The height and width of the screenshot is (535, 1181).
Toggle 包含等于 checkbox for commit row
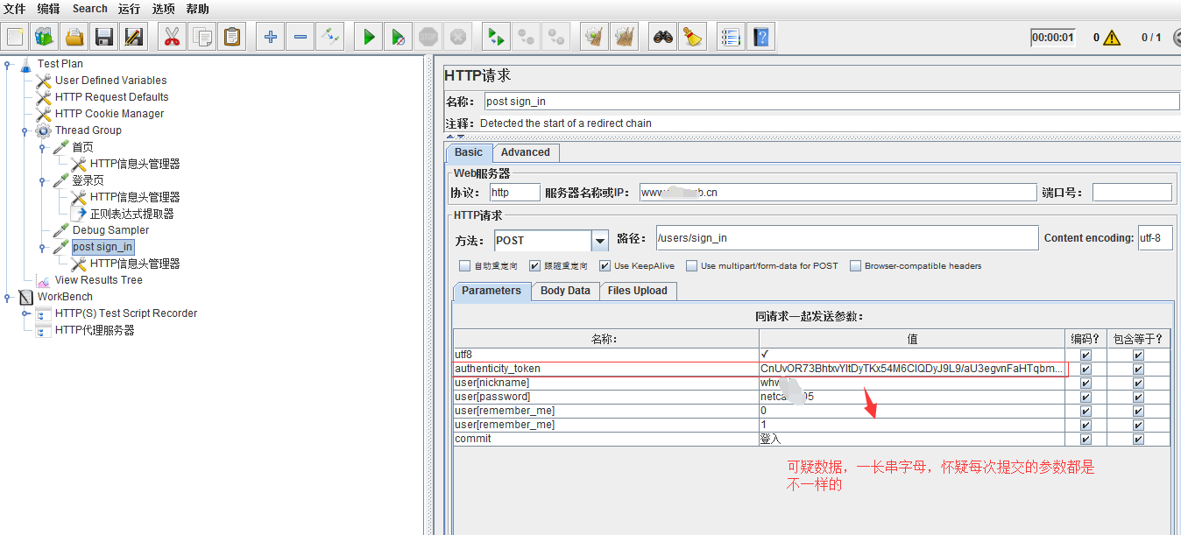point(1138,440)
